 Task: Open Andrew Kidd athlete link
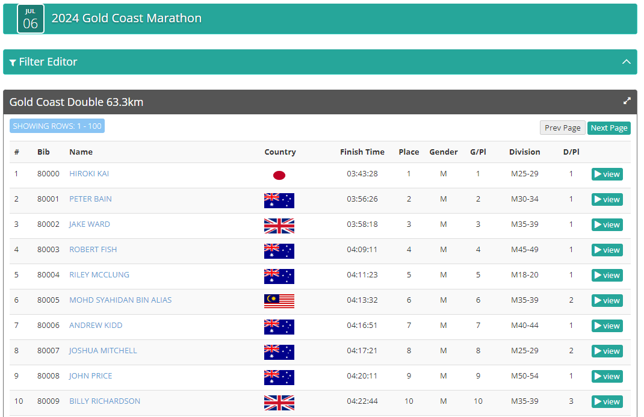pos(96,326)
